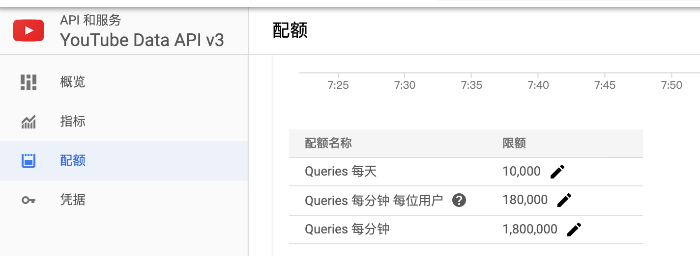Viewport: 700px width, 256px height.
Task: Edit the Queries 每天 limit with pencil
Action: pyautogui.click(x=557, y=172)
